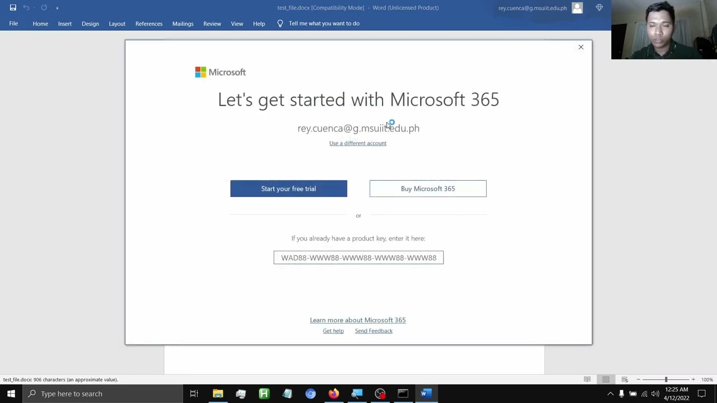Save document using title bar Save icon

click(13, 8)
